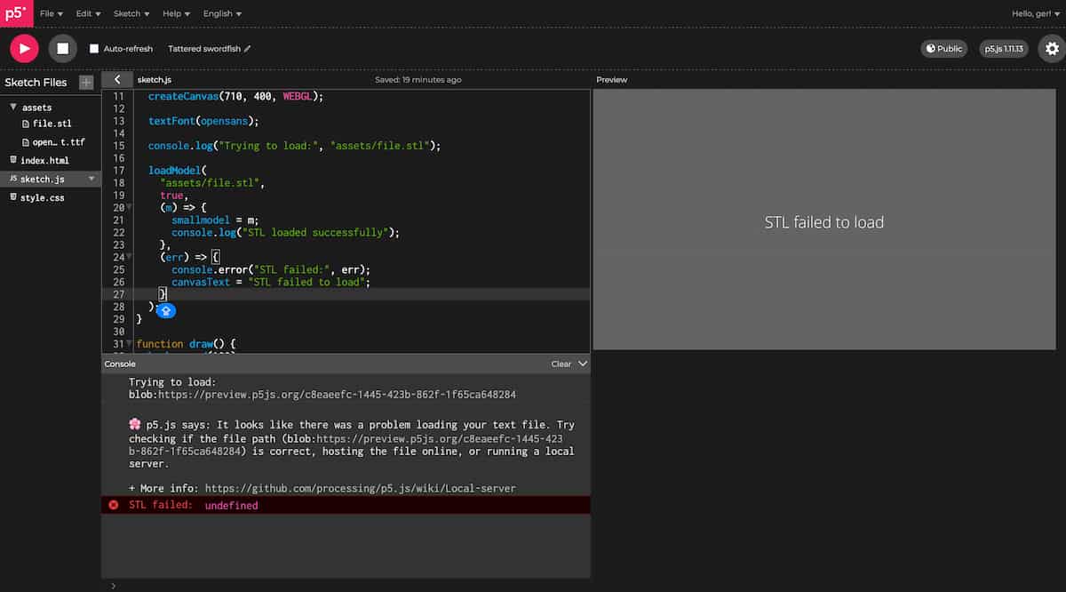Screen dimensions: 1066x592
Task: Click the sketch name Tattered swordfish
Action: (203, 49)
